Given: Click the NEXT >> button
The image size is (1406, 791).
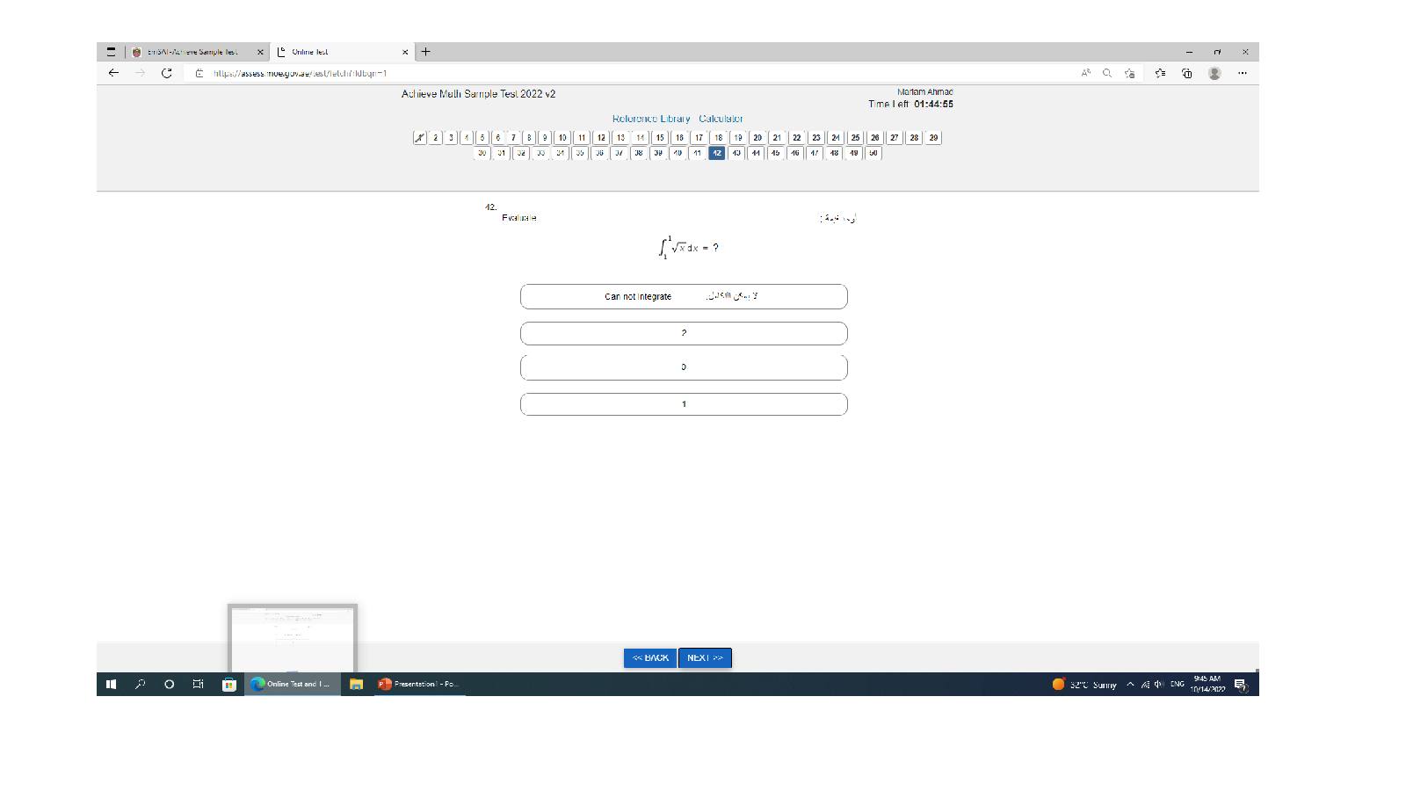Looking at the screenshot, I should tap(705, 657).
